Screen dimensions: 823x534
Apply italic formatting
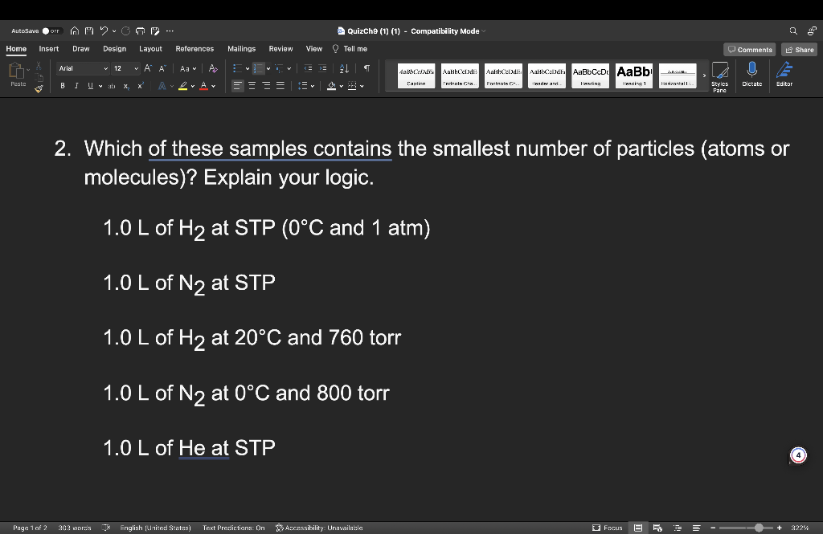coord(76,84)
